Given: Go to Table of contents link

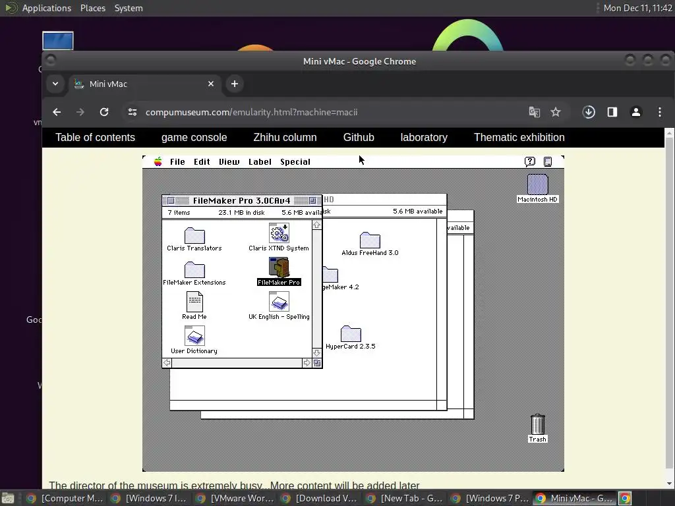Looking at the screenshot, I should pyautogui.click(x=95, y=137).
